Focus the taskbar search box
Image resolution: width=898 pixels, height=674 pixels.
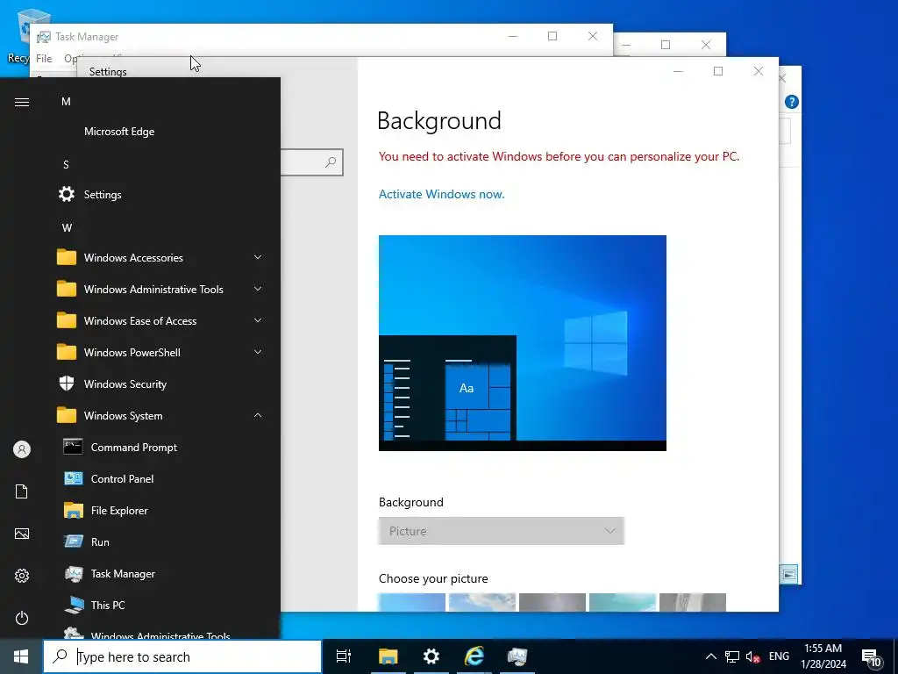[x=182, y=656]
